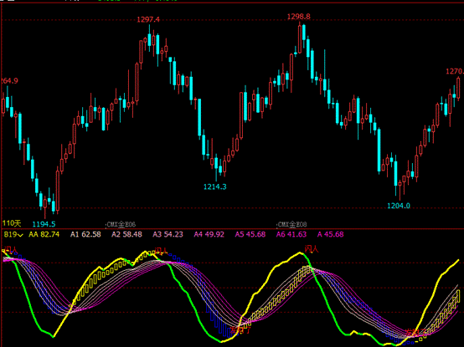Click the 1298.8 peak price label
Screen dimensions: 464x347
(298, 17)
